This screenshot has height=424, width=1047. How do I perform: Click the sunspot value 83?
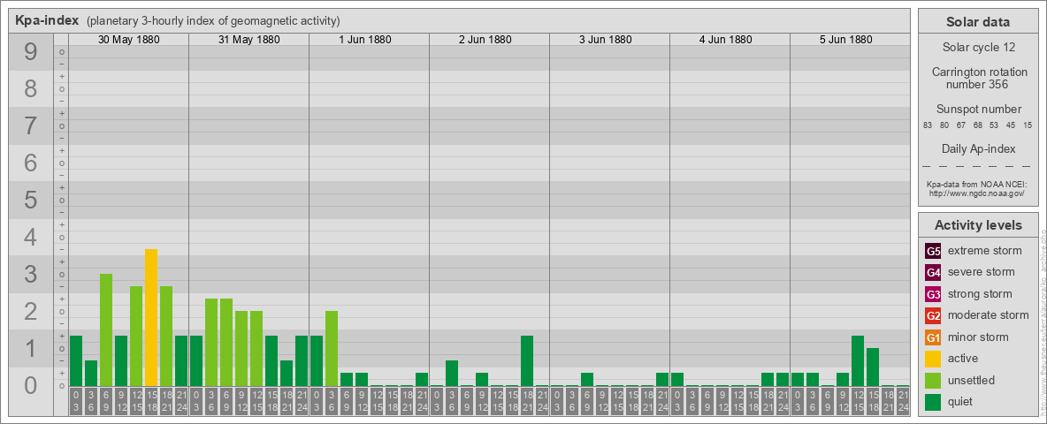click(x=928, y=125)
